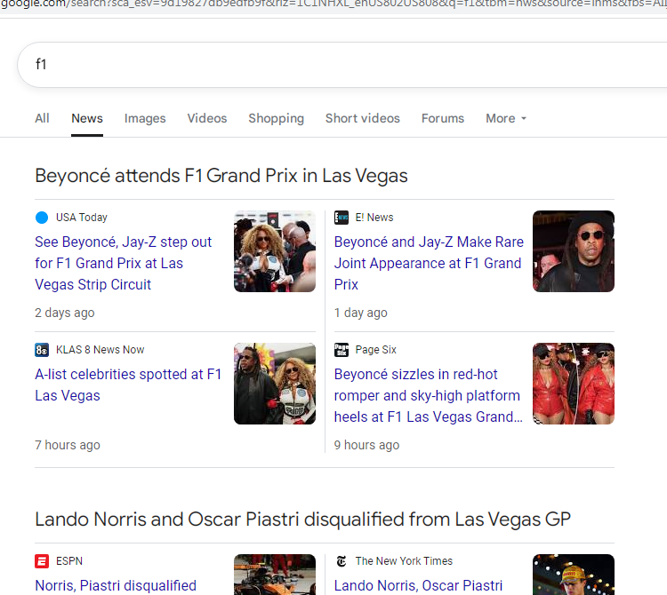The height and width of the screenshot is (595, 667).
Task: Open KLAS 8 News article thumbnail image
Action: 275,384
